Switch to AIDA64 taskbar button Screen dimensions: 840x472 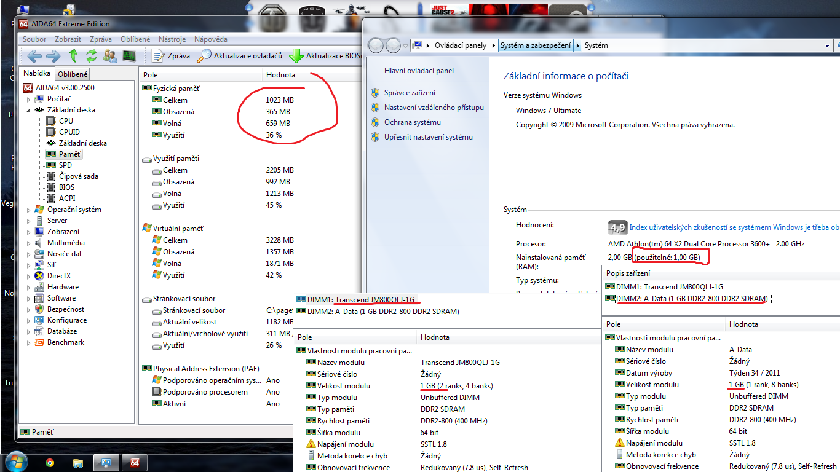[x=135, y=463]
